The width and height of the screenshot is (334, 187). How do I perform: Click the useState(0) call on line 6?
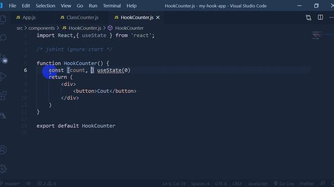click(x=114, y=70)
